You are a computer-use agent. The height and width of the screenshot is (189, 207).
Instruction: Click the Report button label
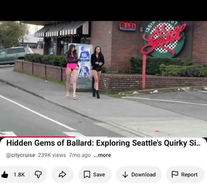click(189, 175)
